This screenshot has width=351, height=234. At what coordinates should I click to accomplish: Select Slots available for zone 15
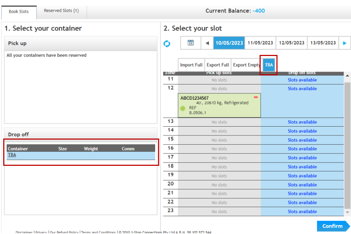pos(302,140)
